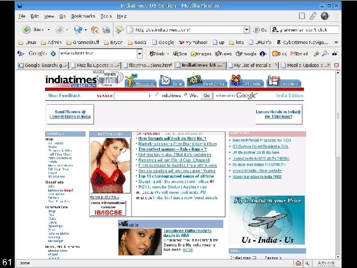Image resolution: width=357 pixels, height=268 pixels.
Task: Open the Reload button dropdown arrow
Action: tap(86, 30)
